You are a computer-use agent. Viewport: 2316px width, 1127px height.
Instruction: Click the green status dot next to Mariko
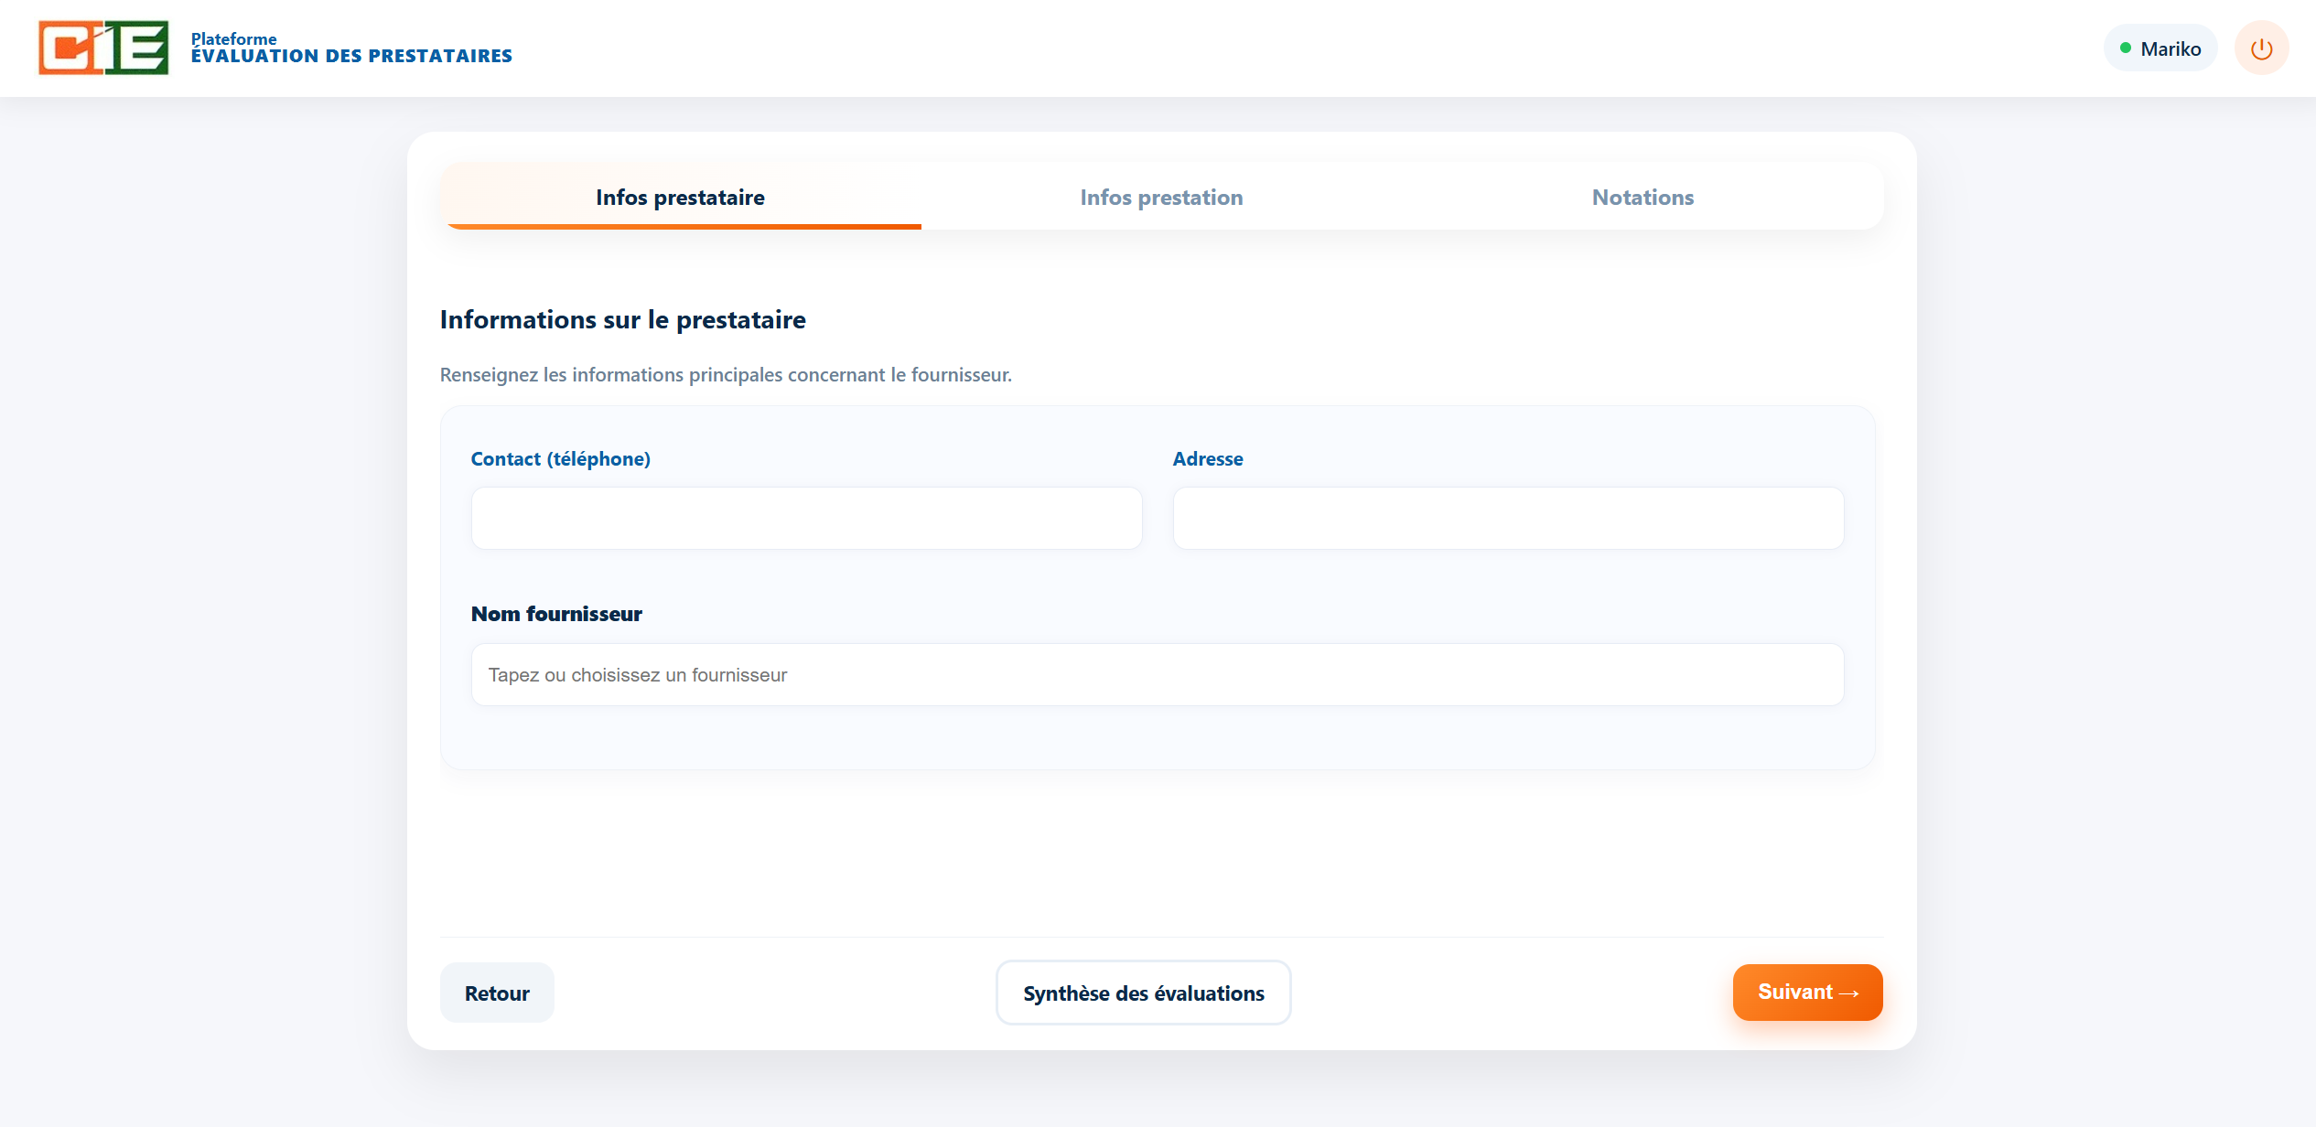2125,48
